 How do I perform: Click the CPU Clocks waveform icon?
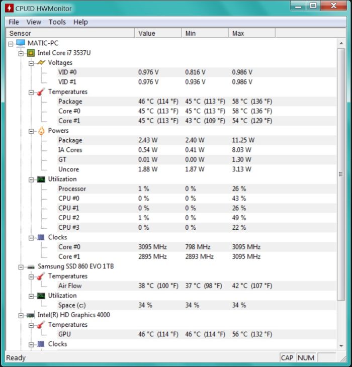tap(41, 237)
